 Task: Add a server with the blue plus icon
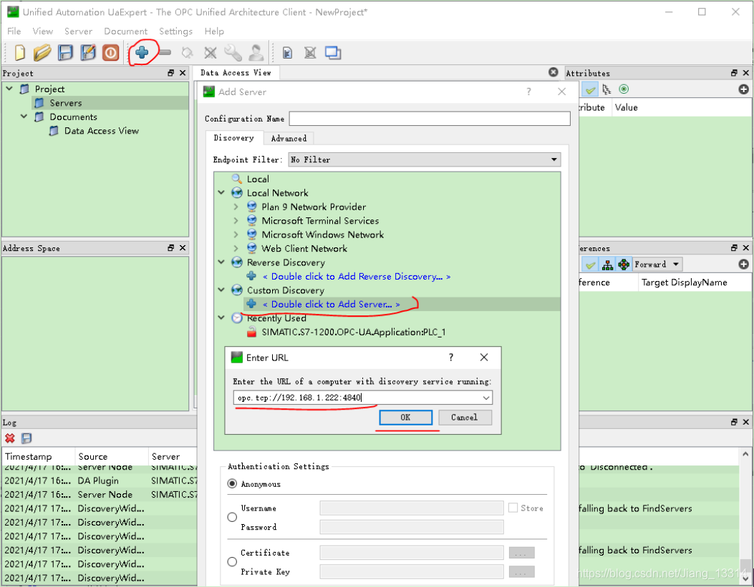[142, 52]
